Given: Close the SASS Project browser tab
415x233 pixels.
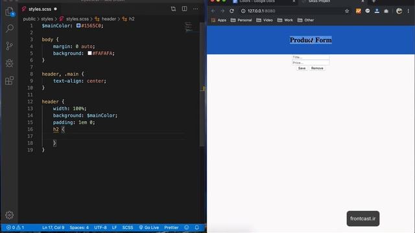Looking at the screenshot, I should point(362,1).
